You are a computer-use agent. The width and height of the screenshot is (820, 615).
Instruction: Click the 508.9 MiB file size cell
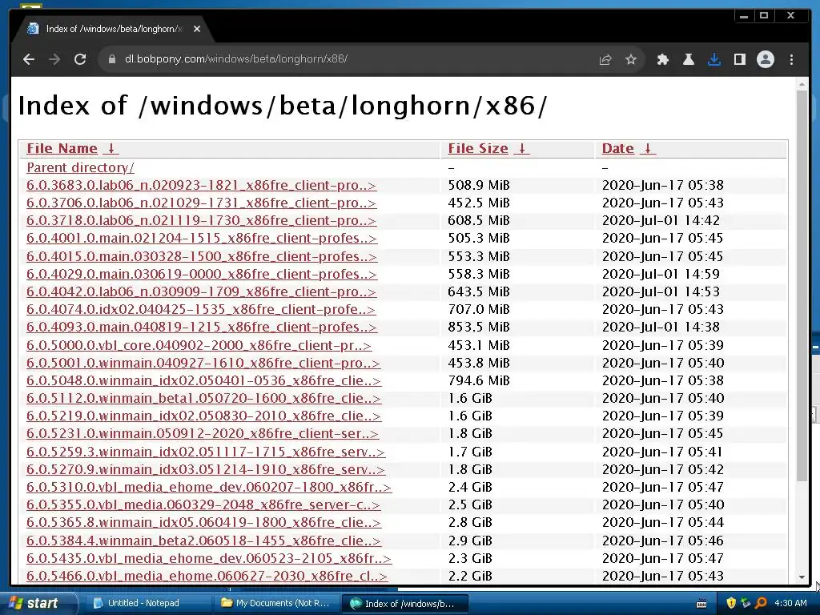tap(479, 185)
